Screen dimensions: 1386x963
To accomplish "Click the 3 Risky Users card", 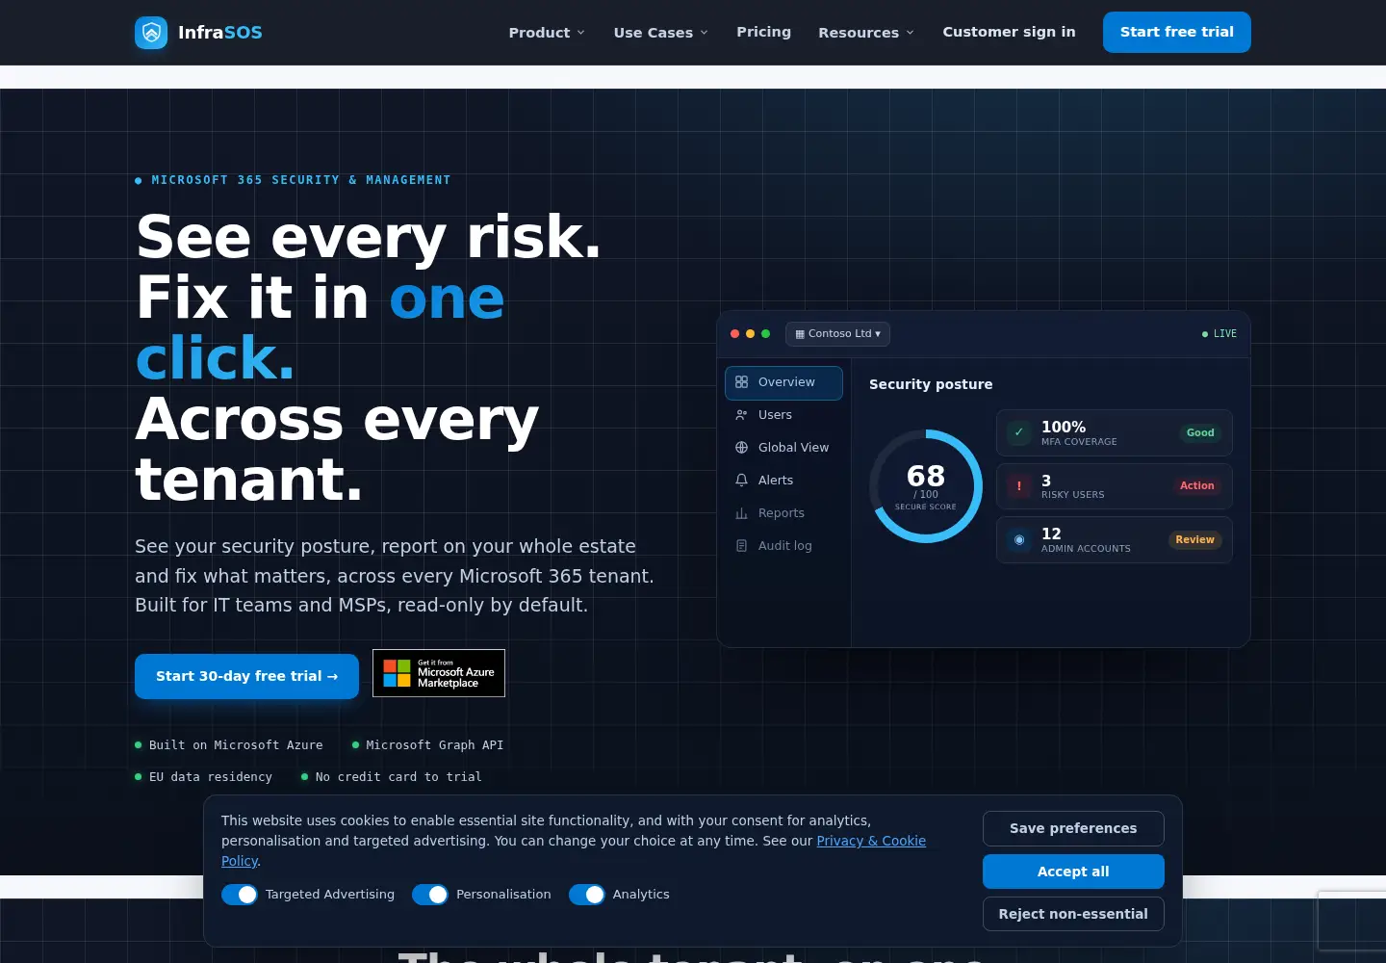I will click(1115, 486).
